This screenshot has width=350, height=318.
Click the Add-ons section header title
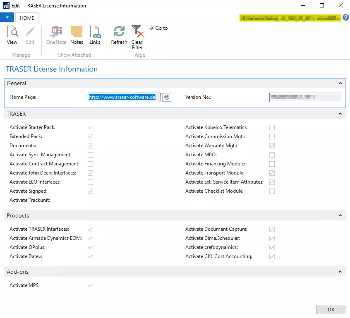point(18,272)
